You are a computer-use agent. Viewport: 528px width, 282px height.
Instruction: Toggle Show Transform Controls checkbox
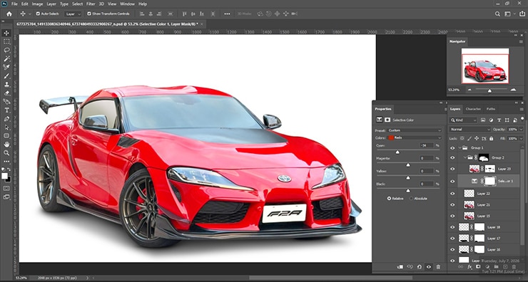click(x=89, y=14)
